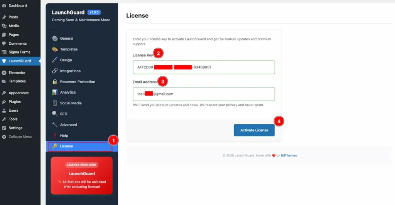Viewport: 395px width, 205px height.
Task: Click Collapse Menu label
Action: [x=20, y=136]
